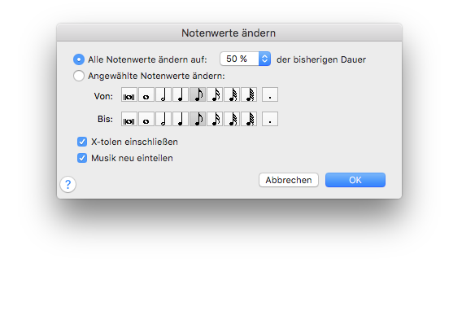Open help with the question mark button
Viewport: 475px width, 311px height.
point(68,184)
